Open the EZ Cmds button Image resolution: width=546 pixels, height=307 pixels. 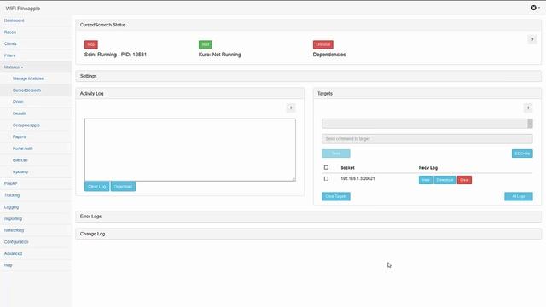pyautogui.click(x=522, y=153)
